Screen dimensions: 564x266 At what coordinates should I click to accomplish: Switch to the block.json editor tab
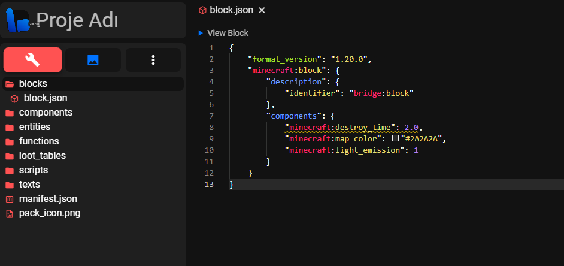tap(231, 10)
